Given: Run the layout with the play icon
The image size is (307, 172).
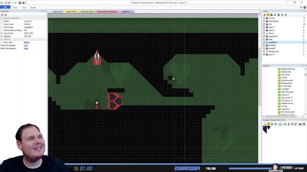Looking at the screenshot, I should tap(20, 3).
